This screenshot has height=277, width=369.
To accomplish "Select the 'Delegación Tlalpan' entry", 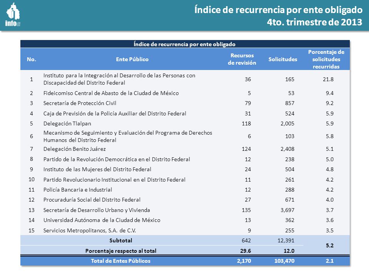I will [67, 123].
